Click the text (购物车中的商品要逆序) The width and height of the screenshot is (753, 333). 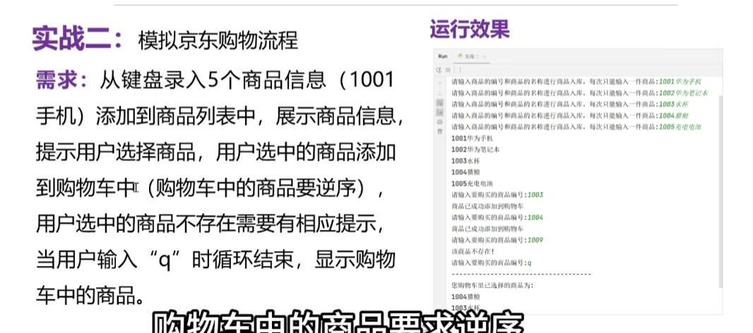coord(256,189)
